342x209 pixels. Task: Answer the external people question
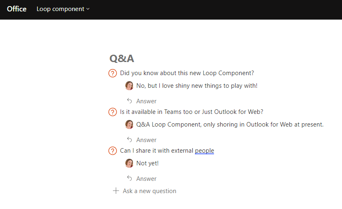point(146,178)
